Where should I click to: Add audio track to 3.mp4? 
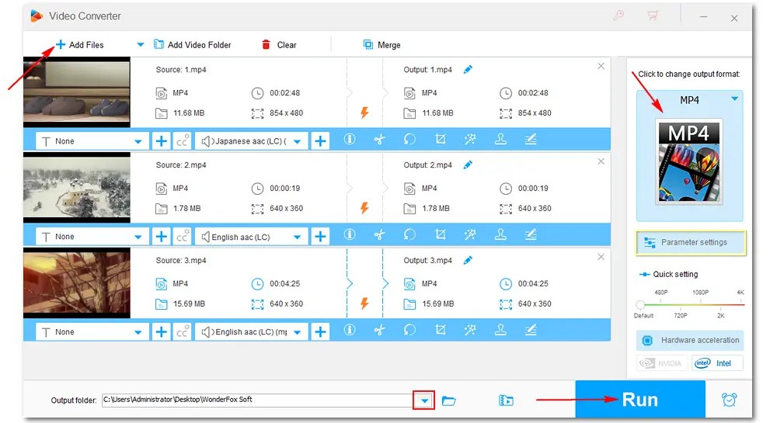320,332
